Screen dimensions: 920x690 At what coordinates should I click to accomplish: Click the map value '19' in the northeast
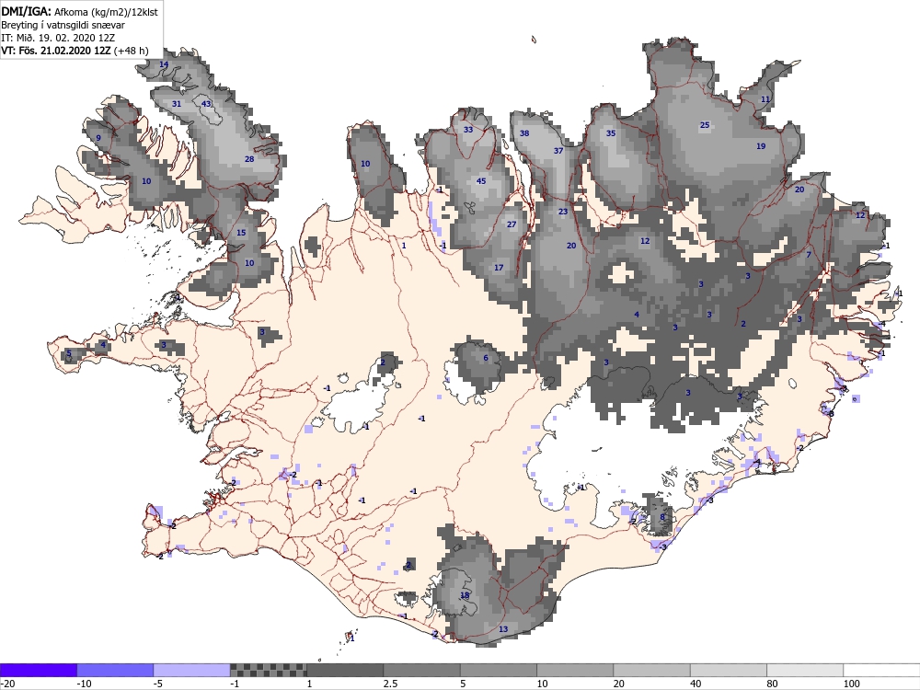click(761, 146)
